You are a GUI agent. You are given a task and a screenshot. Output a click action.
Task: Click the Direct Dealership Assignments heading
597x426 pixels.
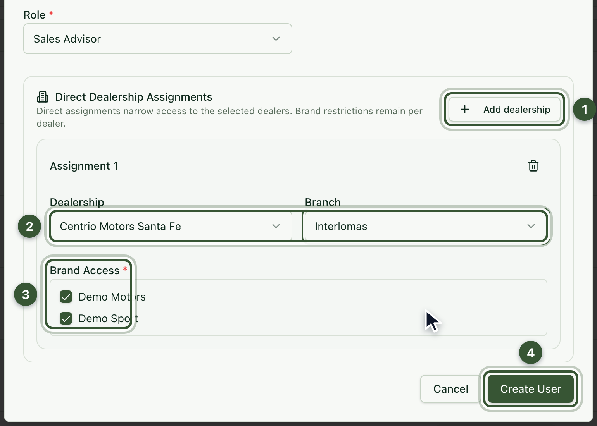(134, 97)
